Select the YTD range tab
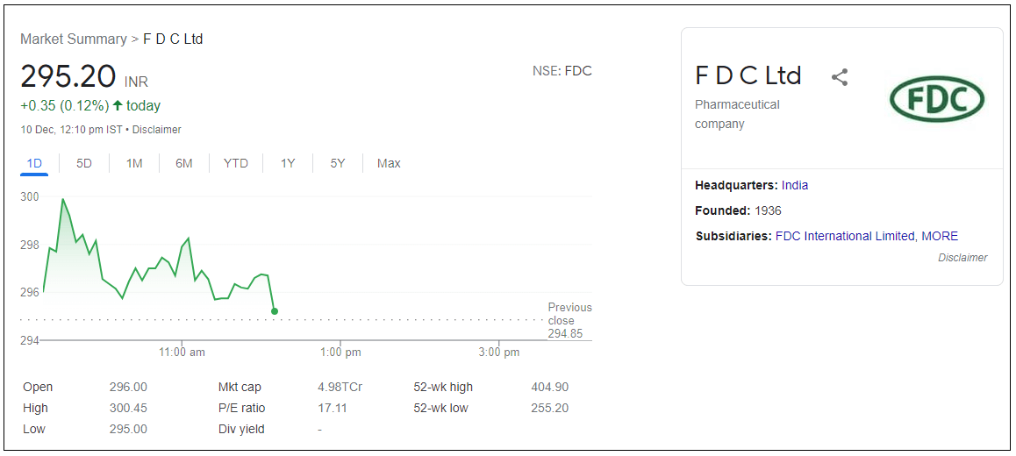1016x456 pixels. 236,163
